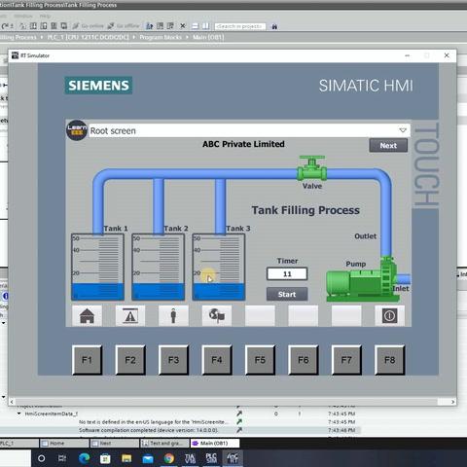
Task: Open the alarm warning screen icon
Action: [130, 315]
